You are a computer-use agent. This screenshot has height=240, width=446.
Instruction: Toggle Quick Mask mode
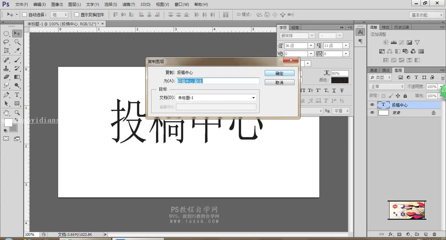click(x=6, y=139)
